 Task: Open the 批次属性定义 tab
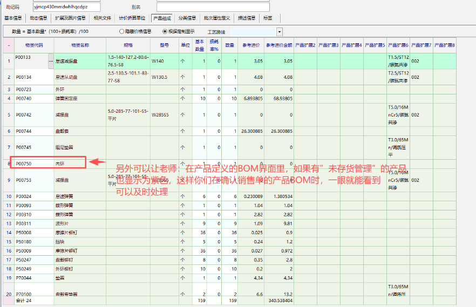tap(216, 18)
